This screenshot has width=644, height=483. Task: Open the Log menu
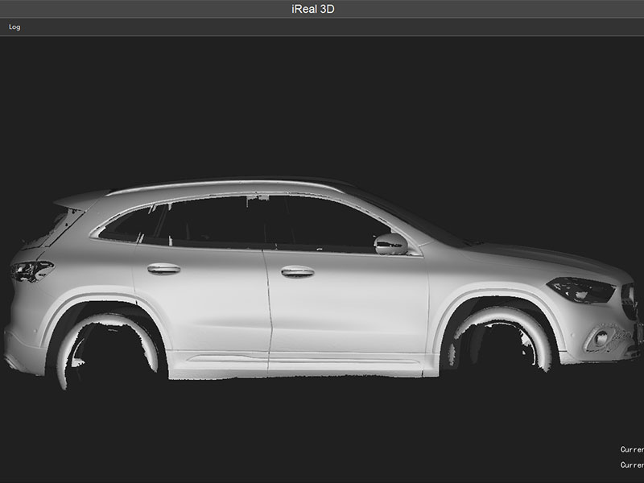pos(13,27)
